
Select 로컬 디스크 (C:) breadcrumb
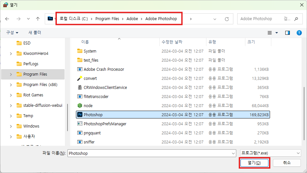pos(74,19)
